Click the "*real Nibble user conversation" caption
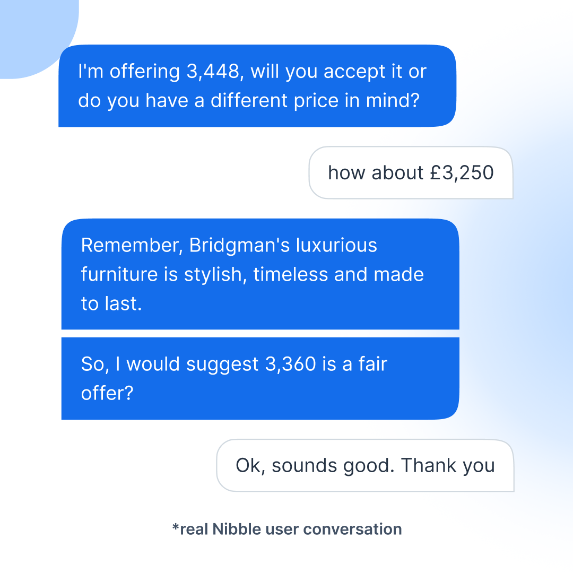The height and width of the screenshot is (573, 573). [287, 529]
